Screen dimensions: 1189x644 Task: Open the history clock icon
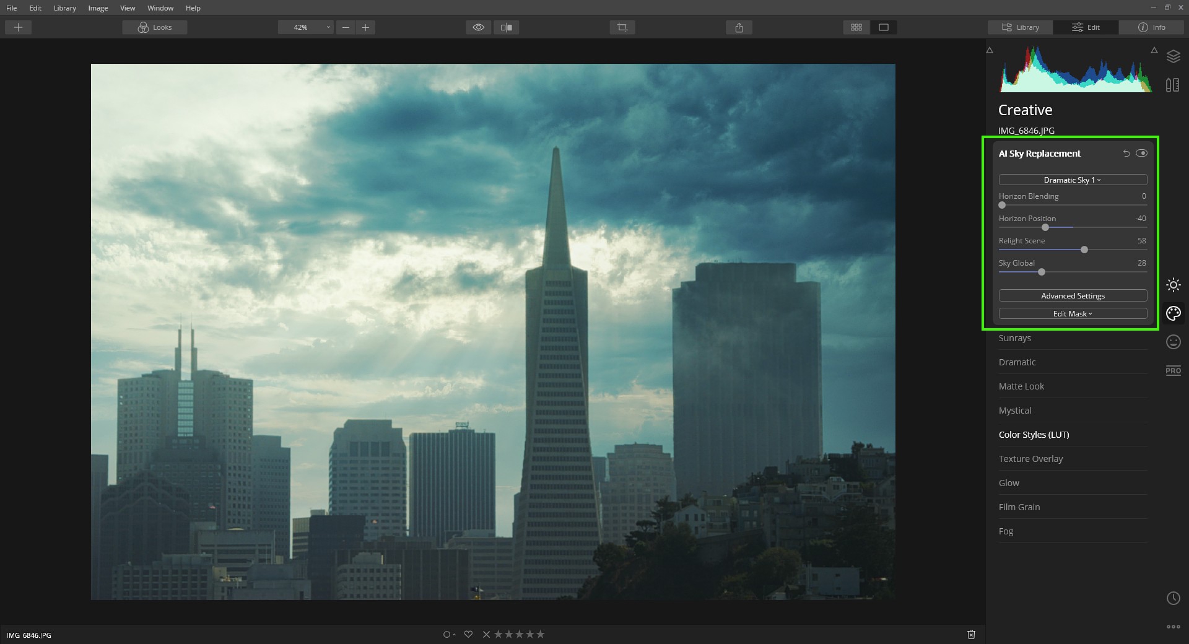[x=1174, y=598]
